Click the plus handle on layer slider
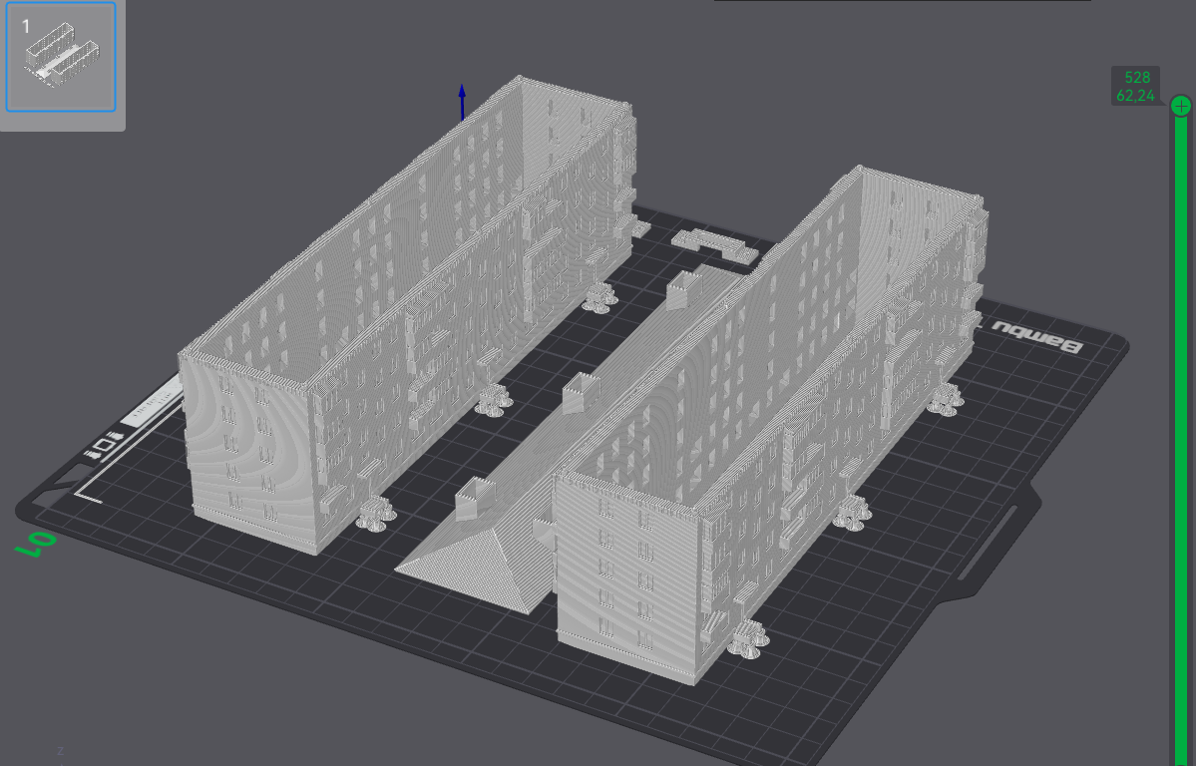Screen dimensions: 1196x766 1180,106
